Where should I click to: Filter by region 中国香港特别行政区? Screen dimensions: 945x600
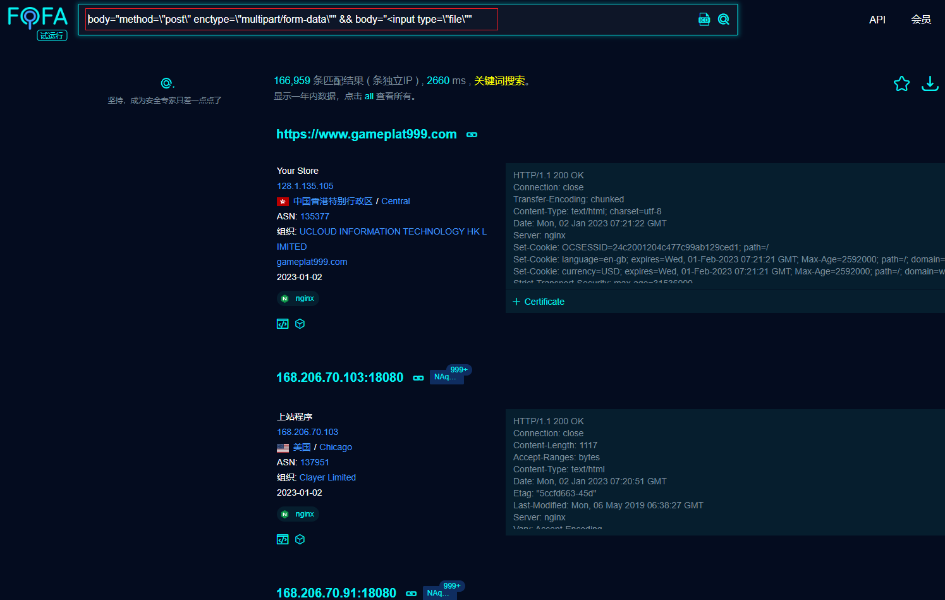pyautogui.click(x=333, y=201)
